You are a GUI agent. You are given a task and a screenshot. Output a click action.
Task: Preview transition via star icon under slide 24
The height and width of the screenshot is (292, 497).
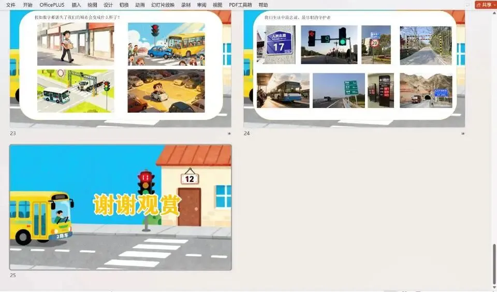point(463,133)
